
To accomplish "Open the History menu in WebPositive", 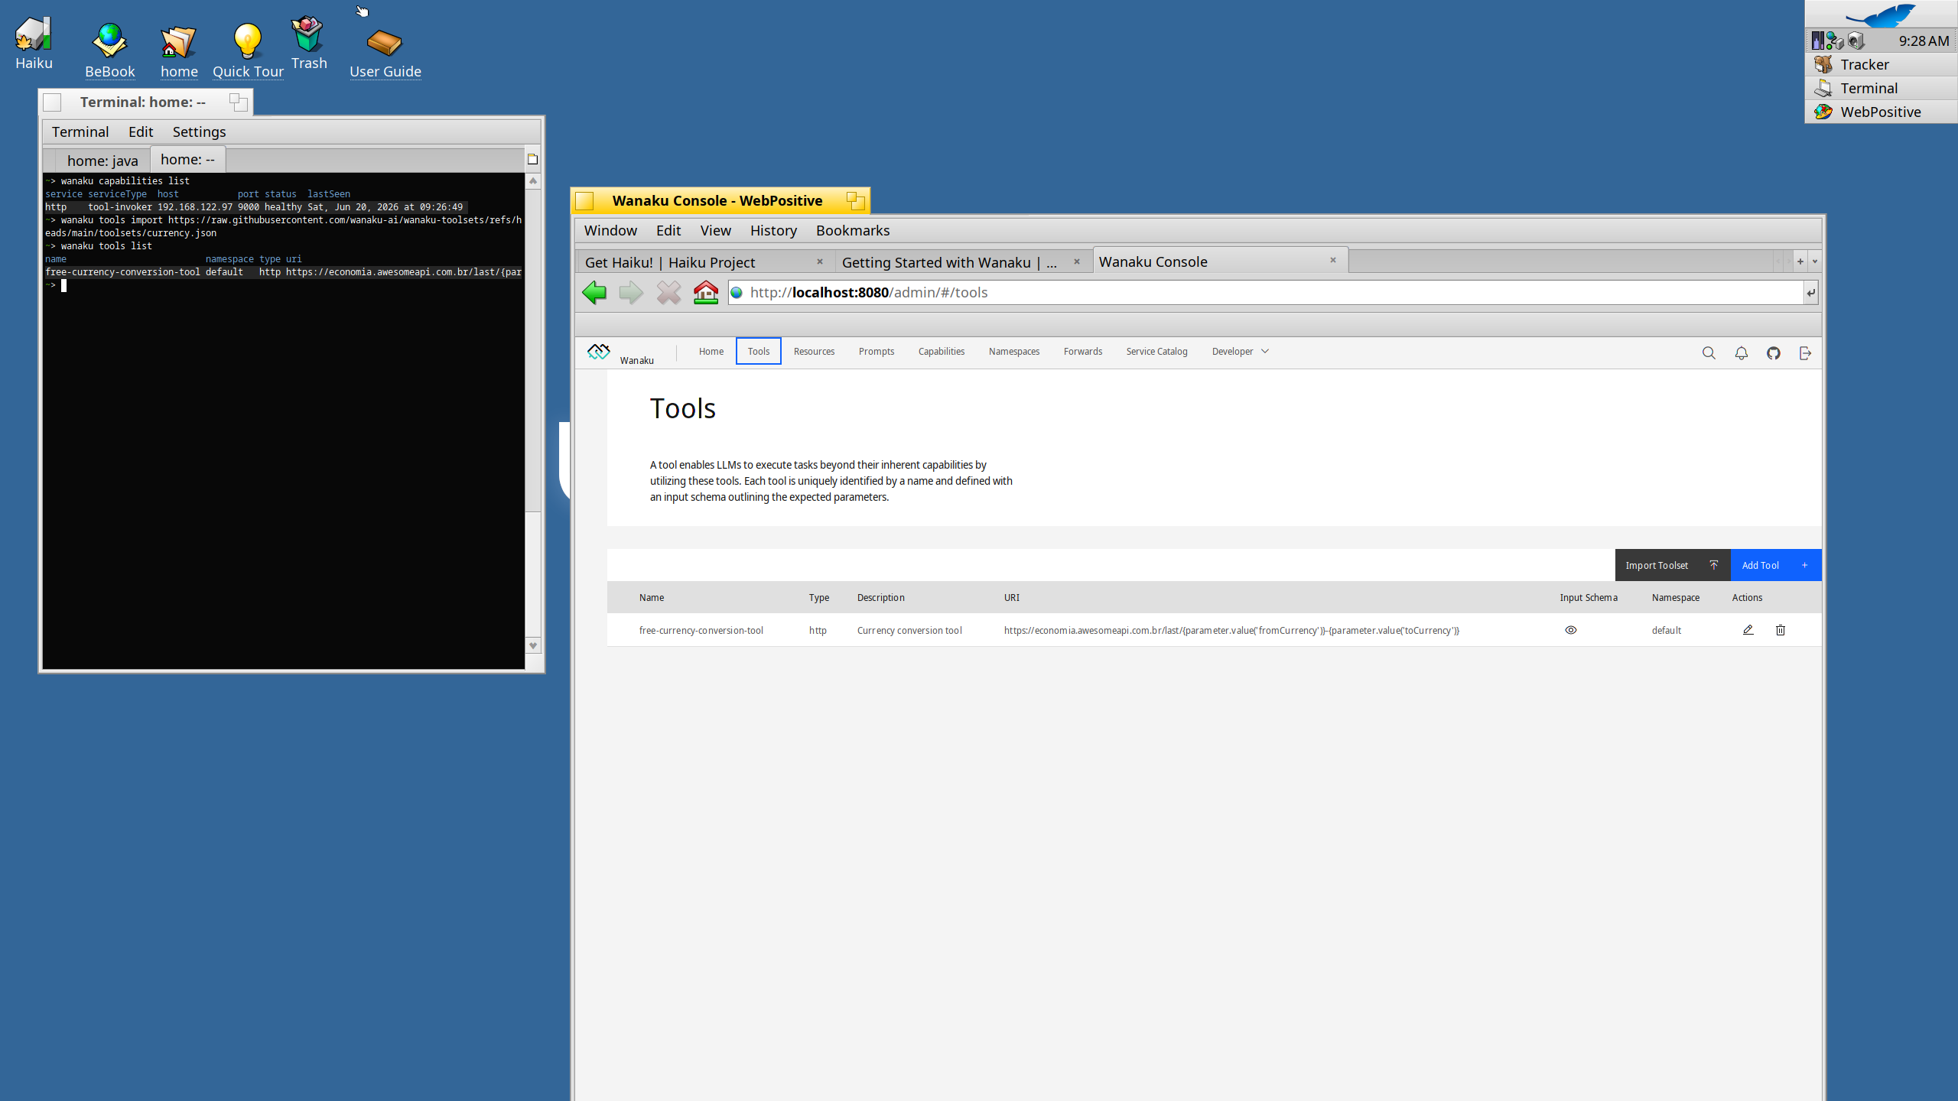I will pos(773,230).
